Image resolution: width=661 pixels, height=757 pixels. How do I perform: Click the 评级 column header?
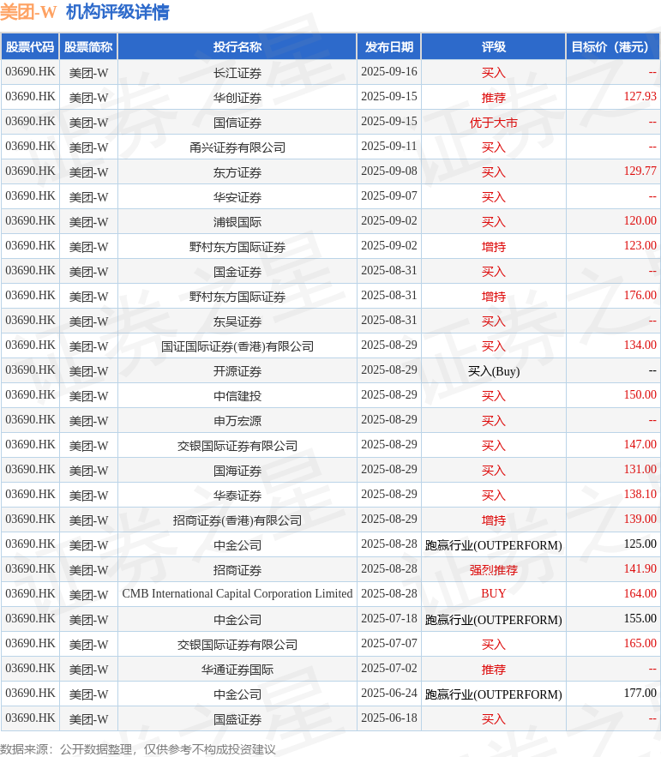[x=494, y=47]
